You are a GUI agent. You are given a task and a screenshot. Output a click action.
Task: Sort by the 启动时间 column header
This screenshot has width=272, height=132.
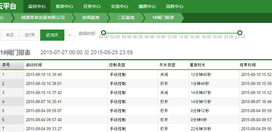click(34, 65)
